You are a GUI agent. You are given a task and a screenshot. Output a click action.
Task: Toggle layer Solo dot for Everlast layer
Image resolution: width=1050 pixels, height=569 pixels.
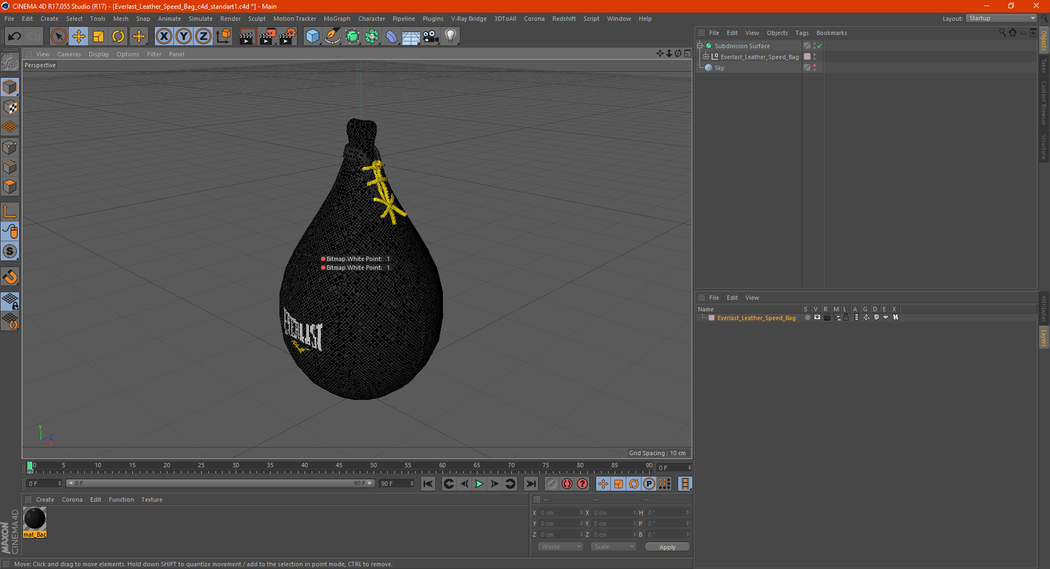(807, 317)
